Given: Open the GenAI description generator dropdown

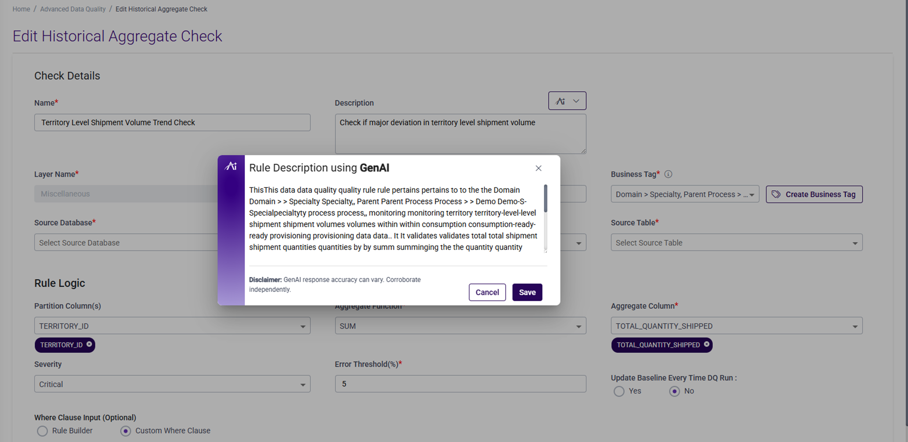Looking at the screenshot, I should click(x=567, y=101).
